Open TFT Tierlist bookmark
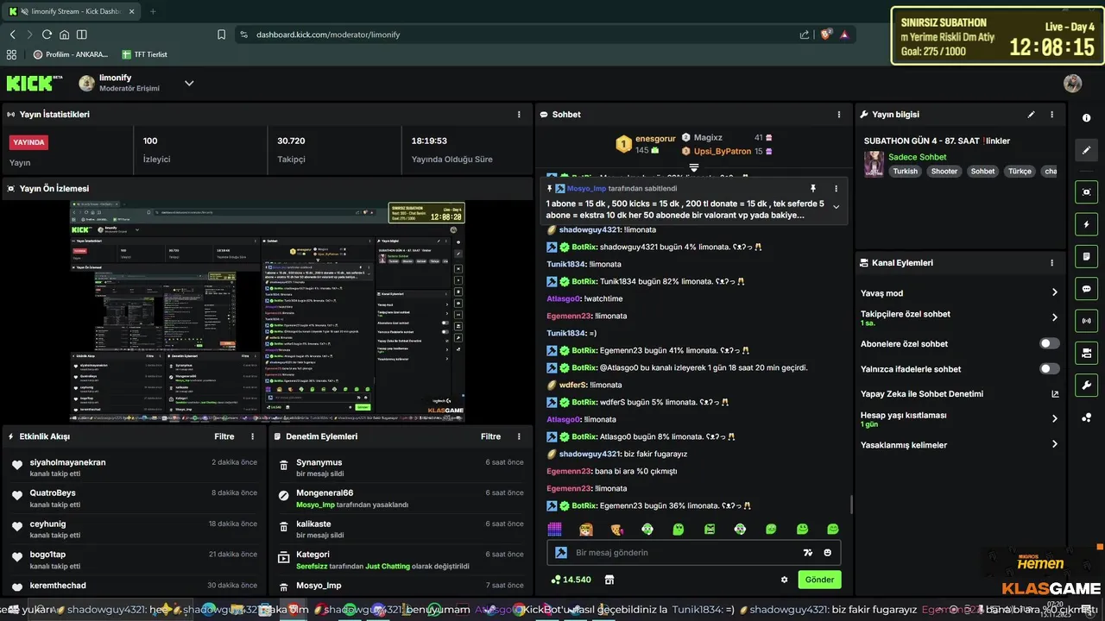 pos(145,54)
